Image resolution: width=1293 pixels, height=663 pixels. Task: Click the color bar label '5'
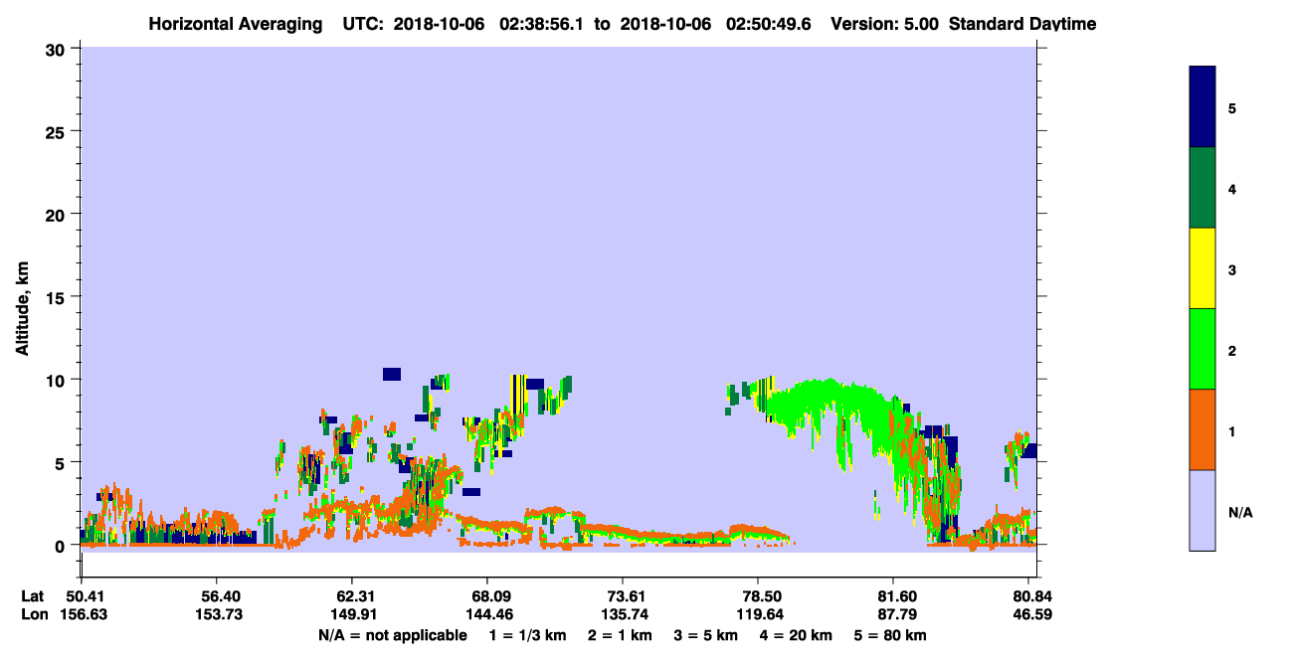point(1231,107)
